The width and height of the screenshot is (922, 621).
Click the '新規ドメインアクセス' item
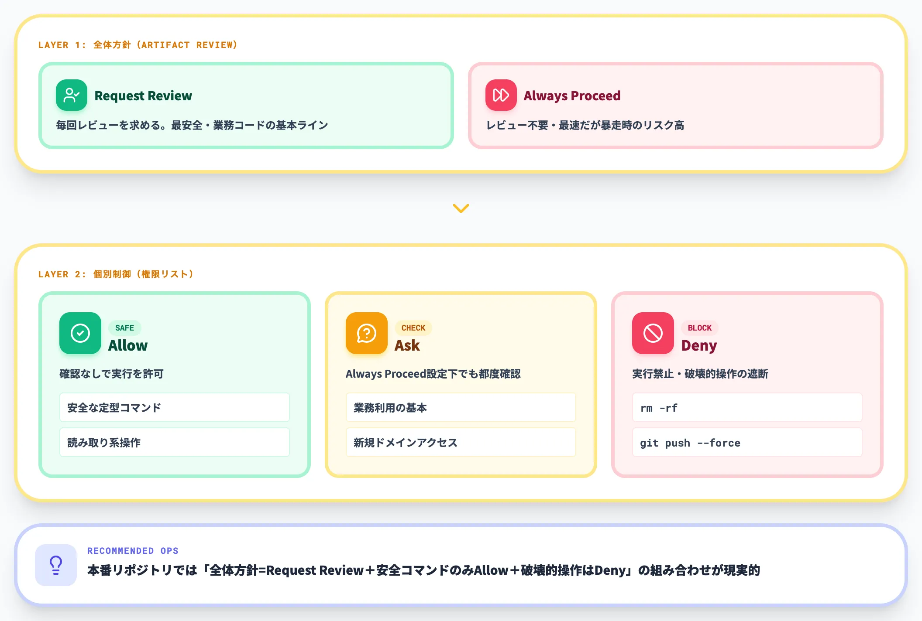[x=461, y=442]
